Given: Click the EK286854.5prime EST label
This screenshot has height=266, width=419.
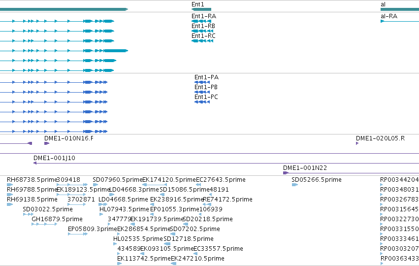Looking at the screenshot, I should pos(144,229).
